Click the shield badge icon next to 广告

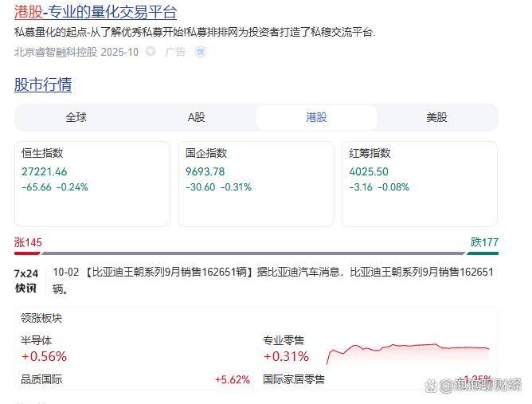pyautogui.click(x=201, y=52)
